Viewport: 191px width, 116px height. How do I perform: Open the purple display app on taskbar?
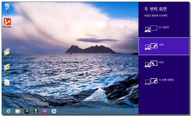pyautogui.click(x=45, y=111)
